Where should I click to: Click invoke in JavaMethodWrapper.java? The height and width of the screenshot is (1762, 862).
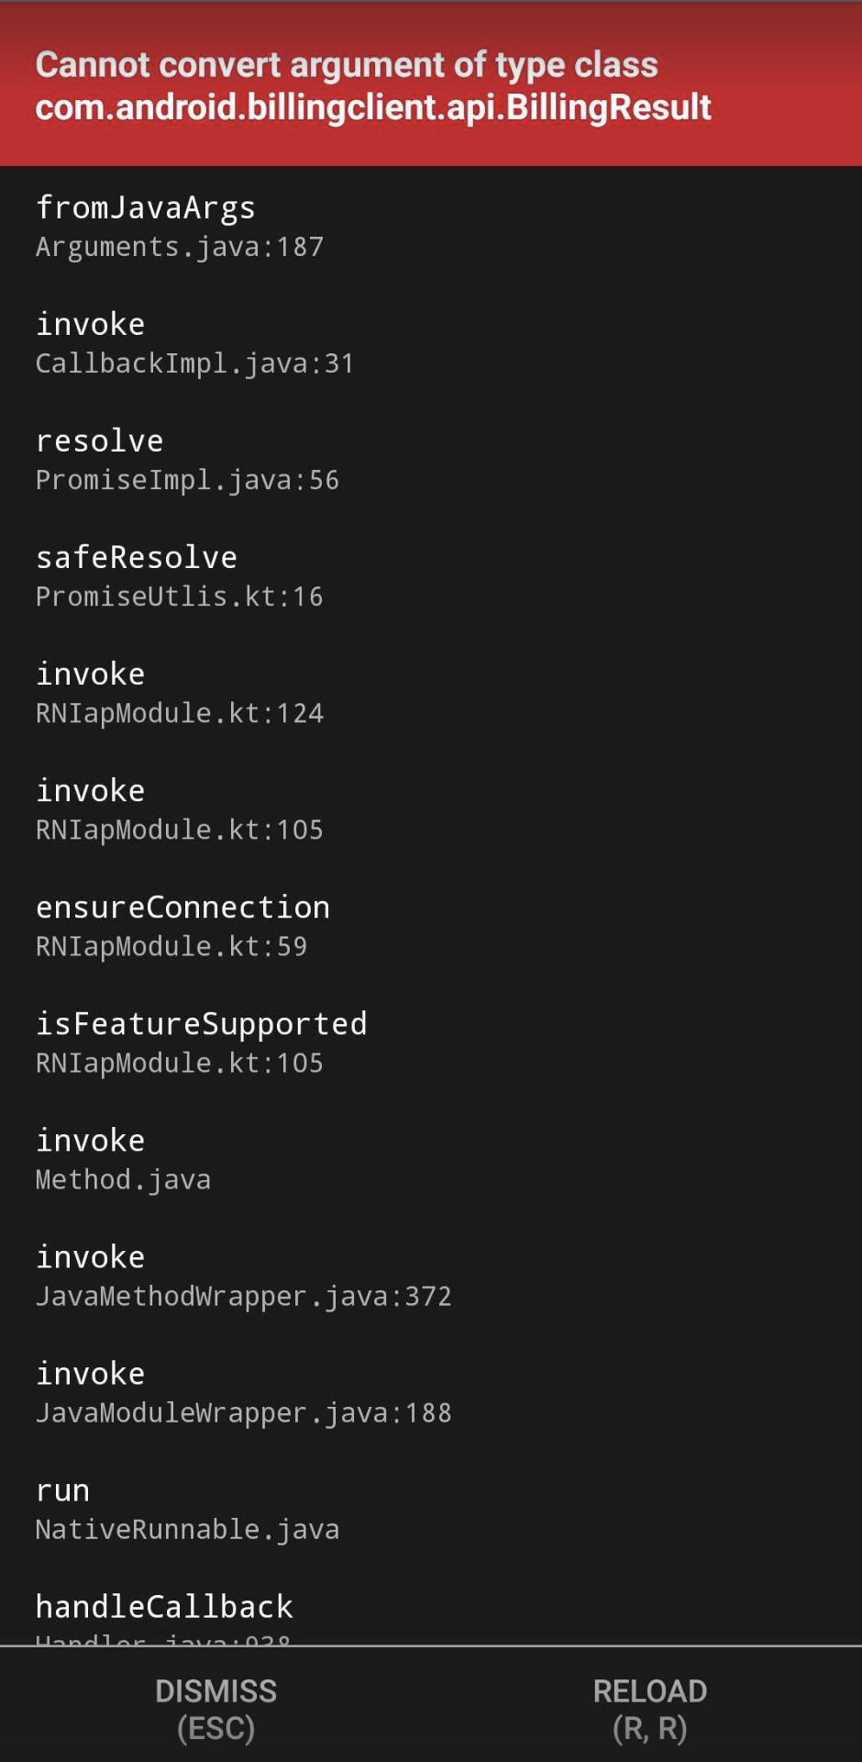(x=90, y=1257)
